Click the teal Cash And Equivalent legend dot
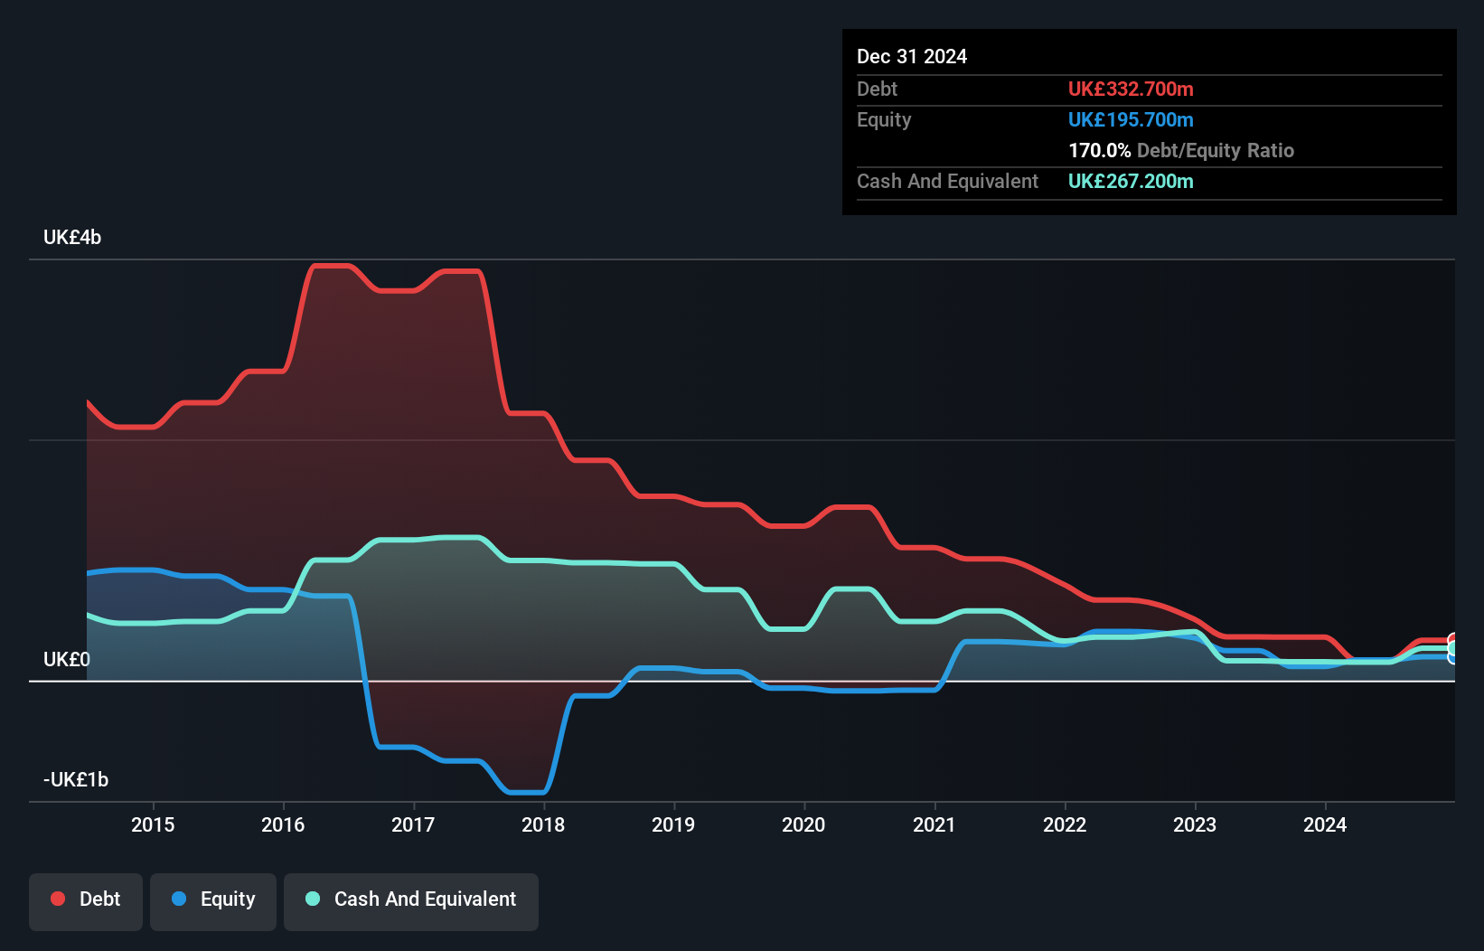This screenshot has height=951, width=1484. click(312, 899)
